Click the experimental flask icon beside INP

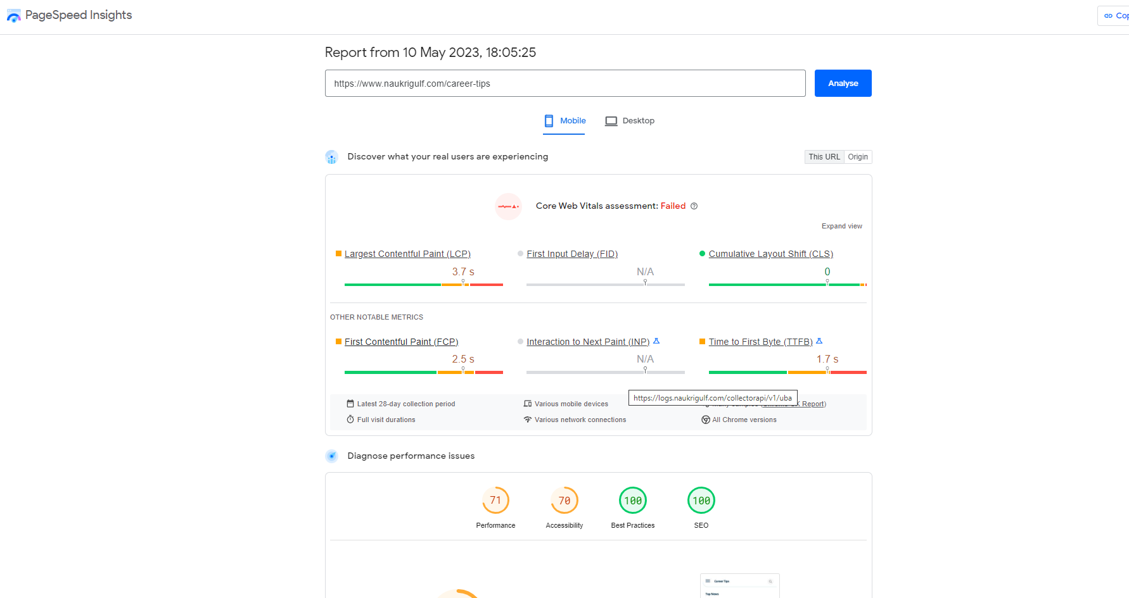[x=656, y=341]
